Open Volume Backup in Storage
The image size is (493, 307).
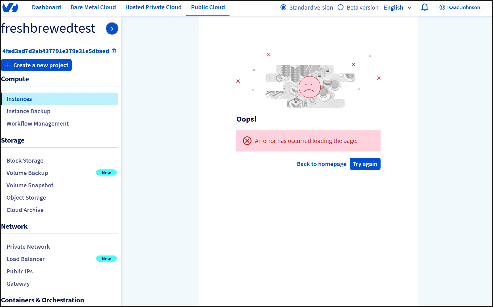(x=27, y=173)
